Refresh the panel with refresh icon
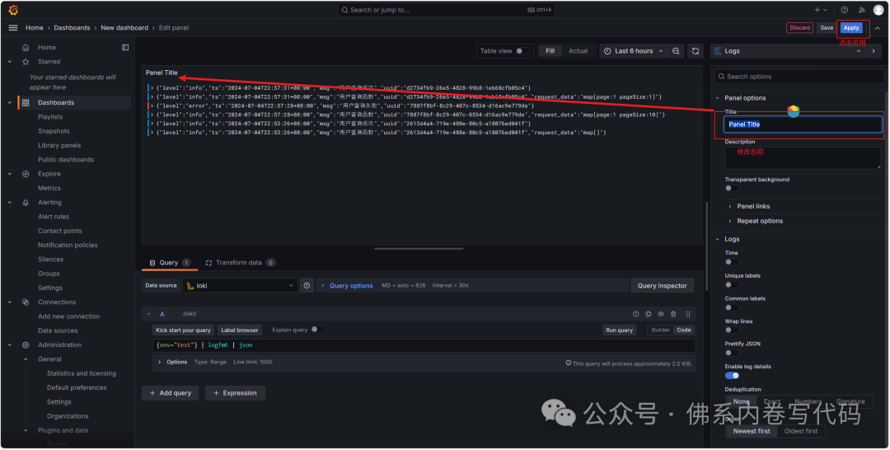The width and height of the screenshot is (890, 450). pos(696,51)
